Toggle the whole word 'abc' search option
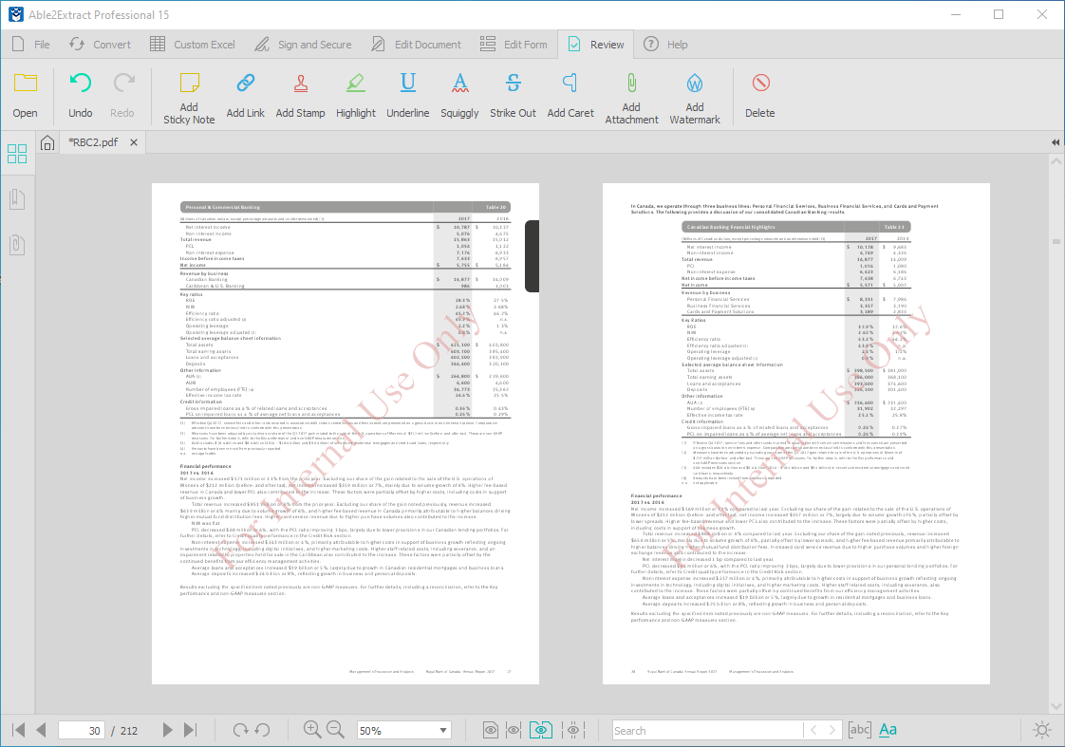Image resolution: width=1065 pixels, height=747 pixels. point(859,730)
